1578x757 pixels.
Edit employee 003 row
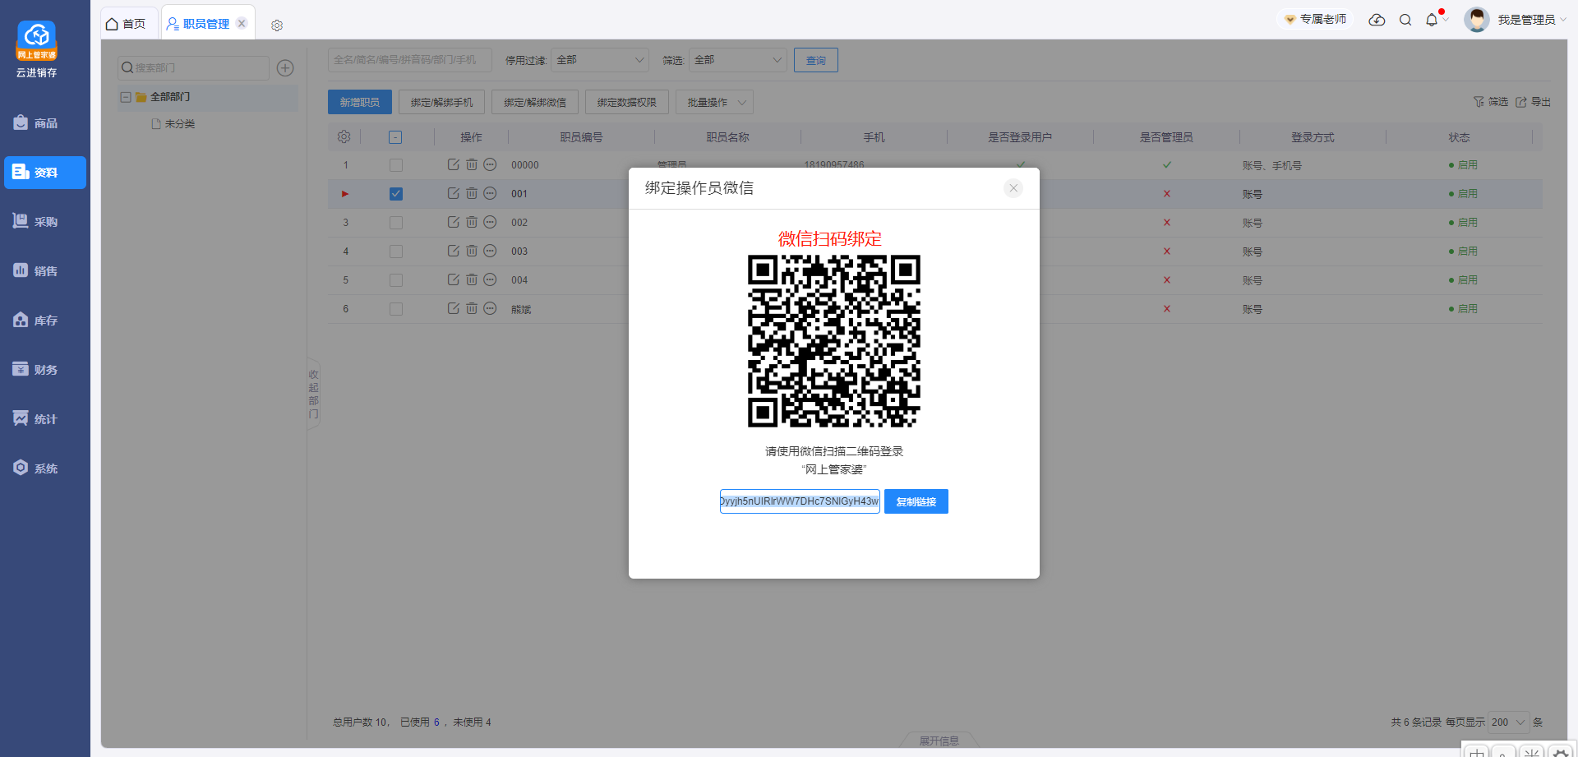coord(453,251)
